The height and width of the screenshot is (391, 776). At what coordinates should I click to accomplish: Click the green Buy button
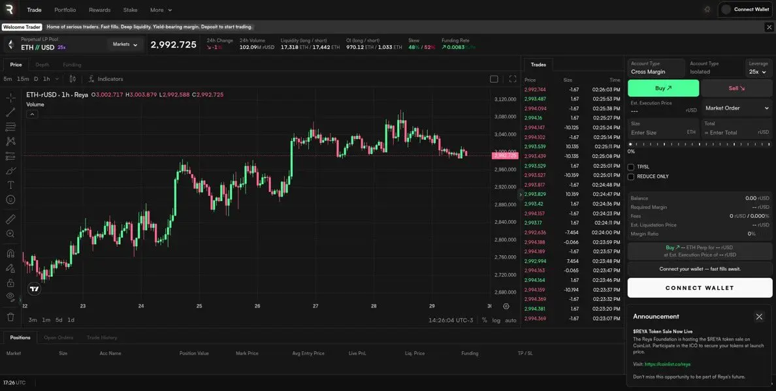[663, 88]
